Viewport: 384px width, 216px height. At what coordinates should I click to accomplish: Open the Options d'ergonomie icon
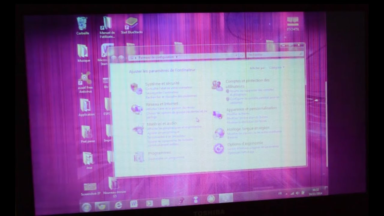tap(219, 148)
